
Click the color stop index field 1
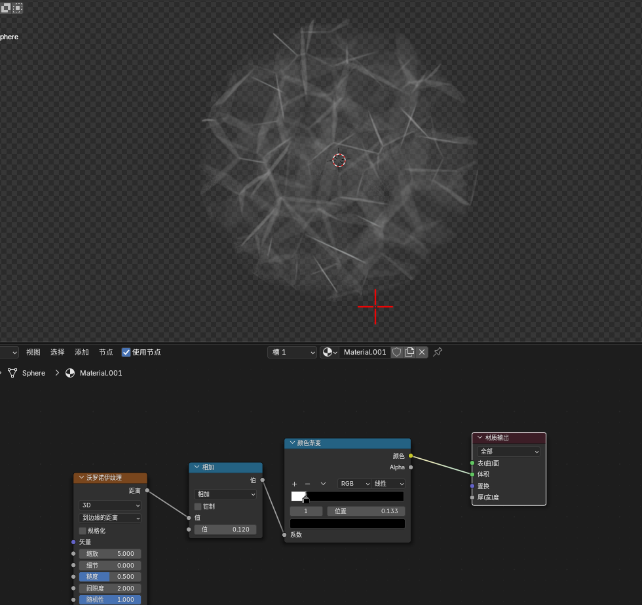[307, 511]
